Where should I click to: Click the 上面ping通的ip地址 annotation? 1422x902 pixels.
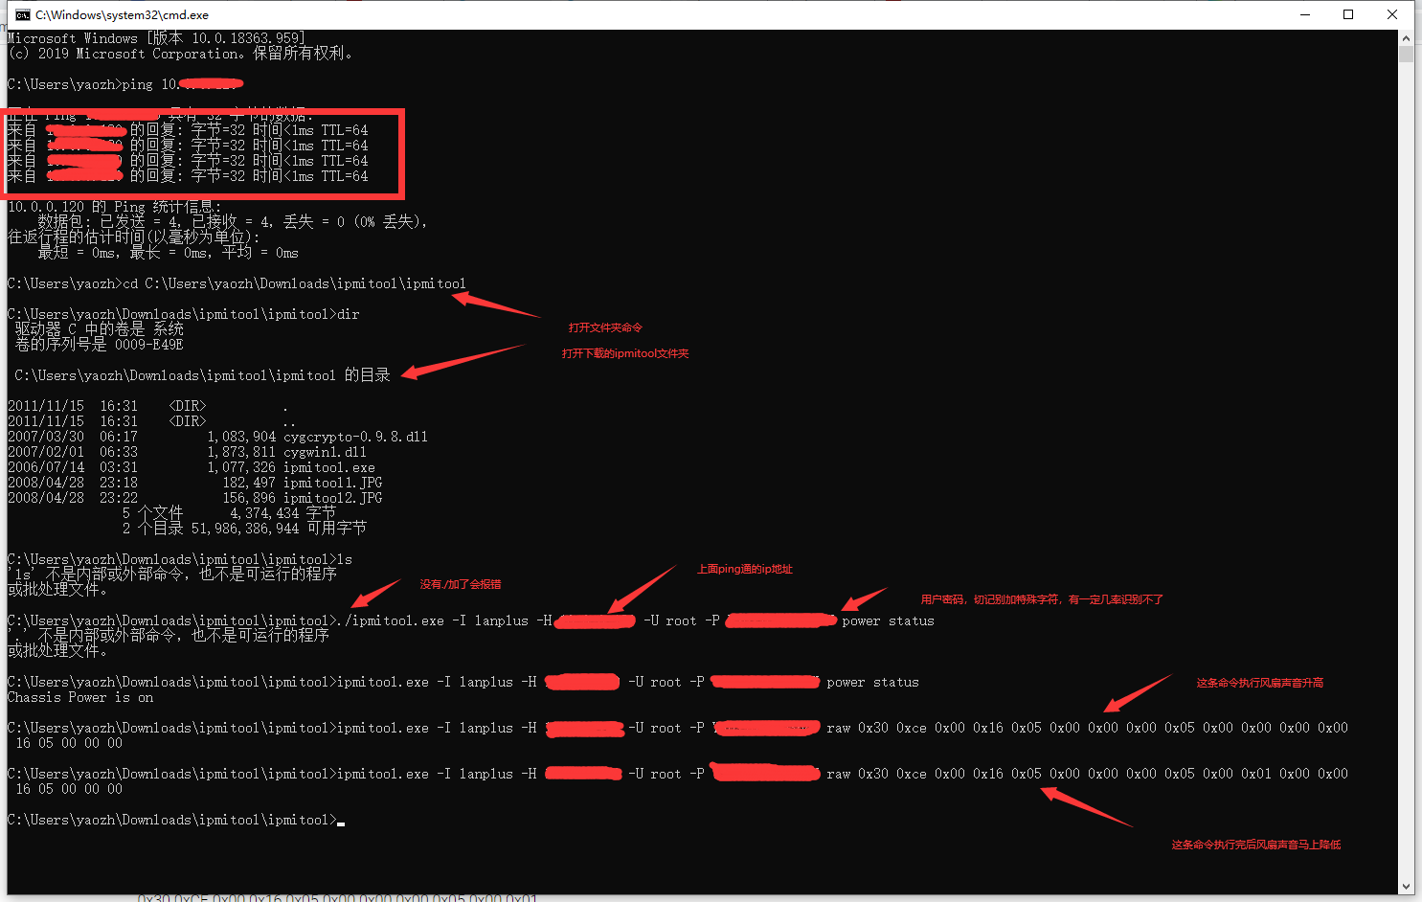[x=745, y=569]
